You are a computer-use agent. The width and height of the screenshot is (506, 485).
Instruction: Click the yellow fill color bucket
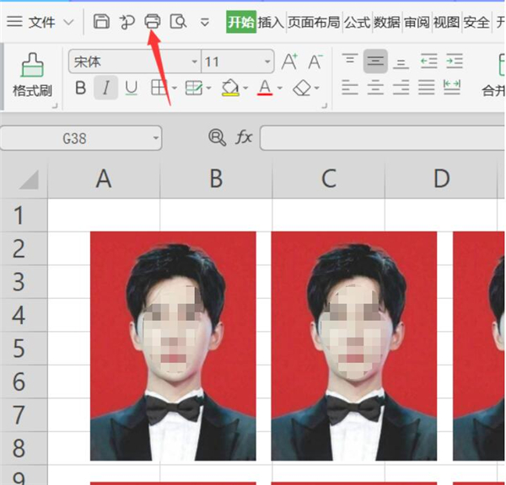tap(230, 88)
